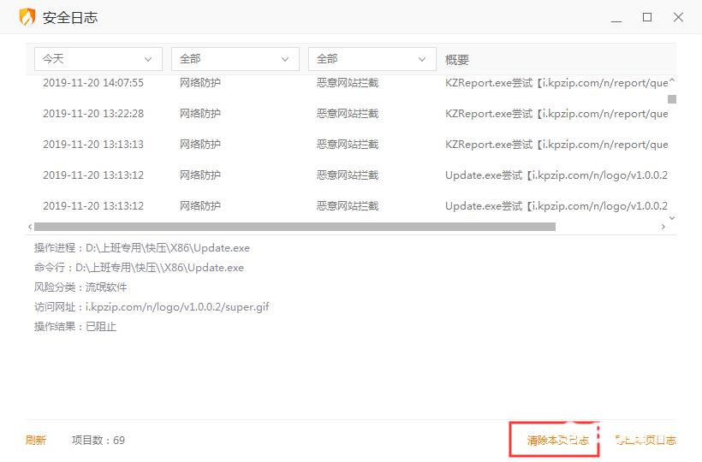Click the horizontal scroll right arrow
702x462 pixels.
click(663, 227)
